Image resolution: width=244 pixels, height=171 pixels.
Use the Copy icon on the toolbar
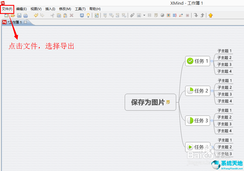coord(59,15)
